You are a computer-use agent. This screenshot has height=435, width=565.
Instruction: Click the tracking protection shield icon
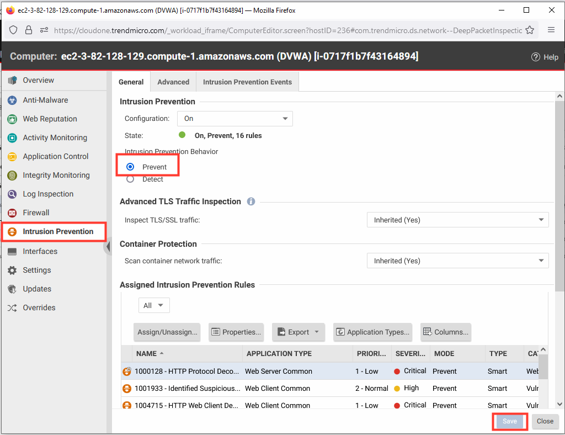click(x=13, y=30)
